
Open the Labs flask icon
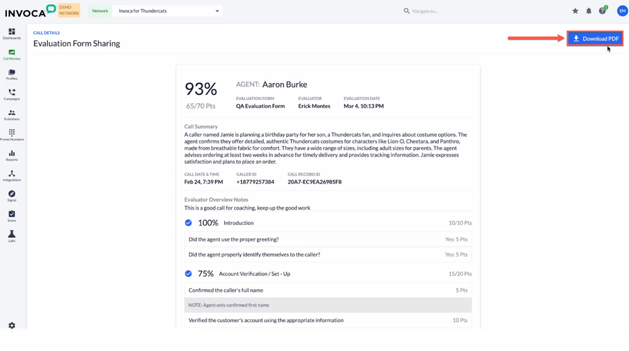tap(11, 236)
